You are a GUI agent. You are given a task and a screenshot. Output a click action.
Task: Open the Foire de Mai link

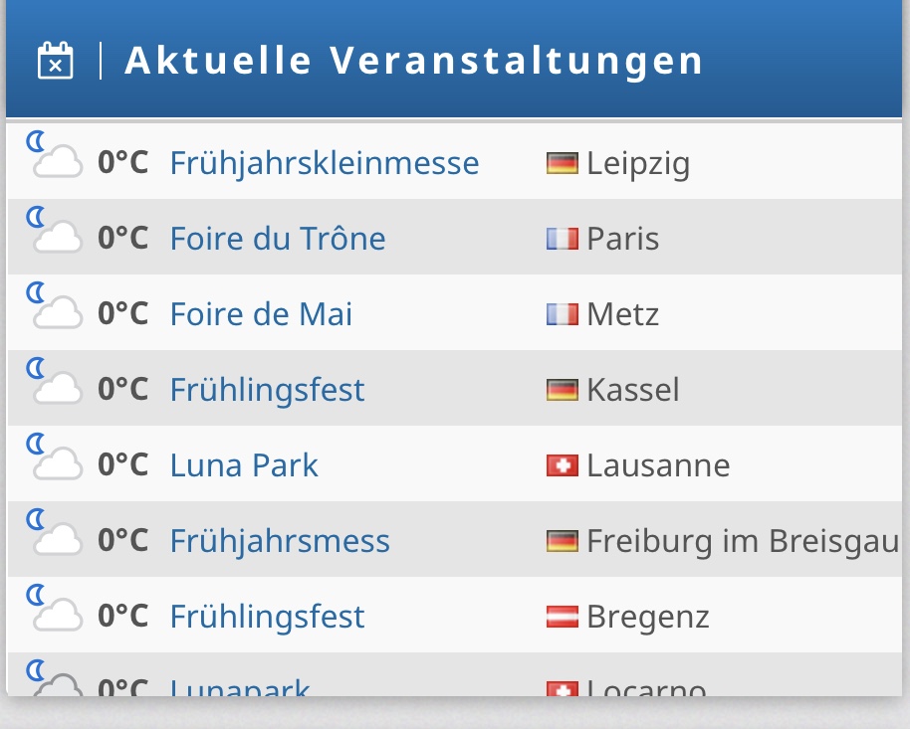(261, 314)
